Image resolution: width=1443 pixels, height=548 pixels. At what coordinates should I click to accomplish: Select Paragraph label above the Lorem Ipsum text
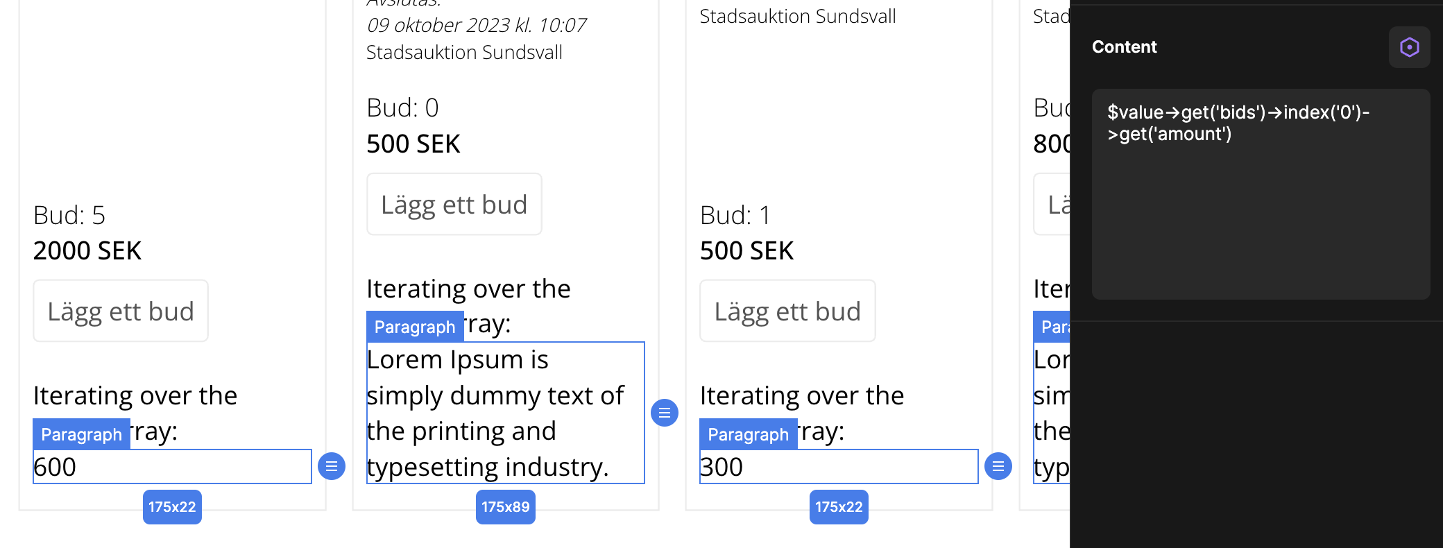pos(415,327)
